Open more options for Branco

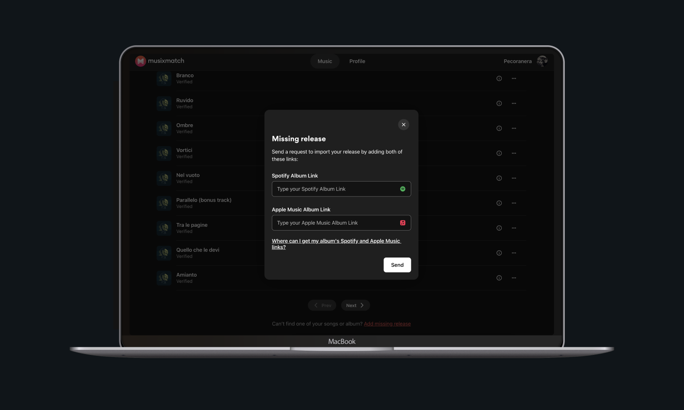[514, 79]
